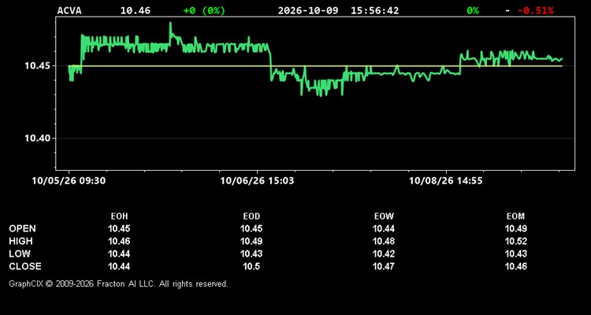Click the 10/08/26 14:55 x-axis label
Image resolution: width=591 pixels, height=315 pixels.
pyautogui.click(x=446, y=181)
